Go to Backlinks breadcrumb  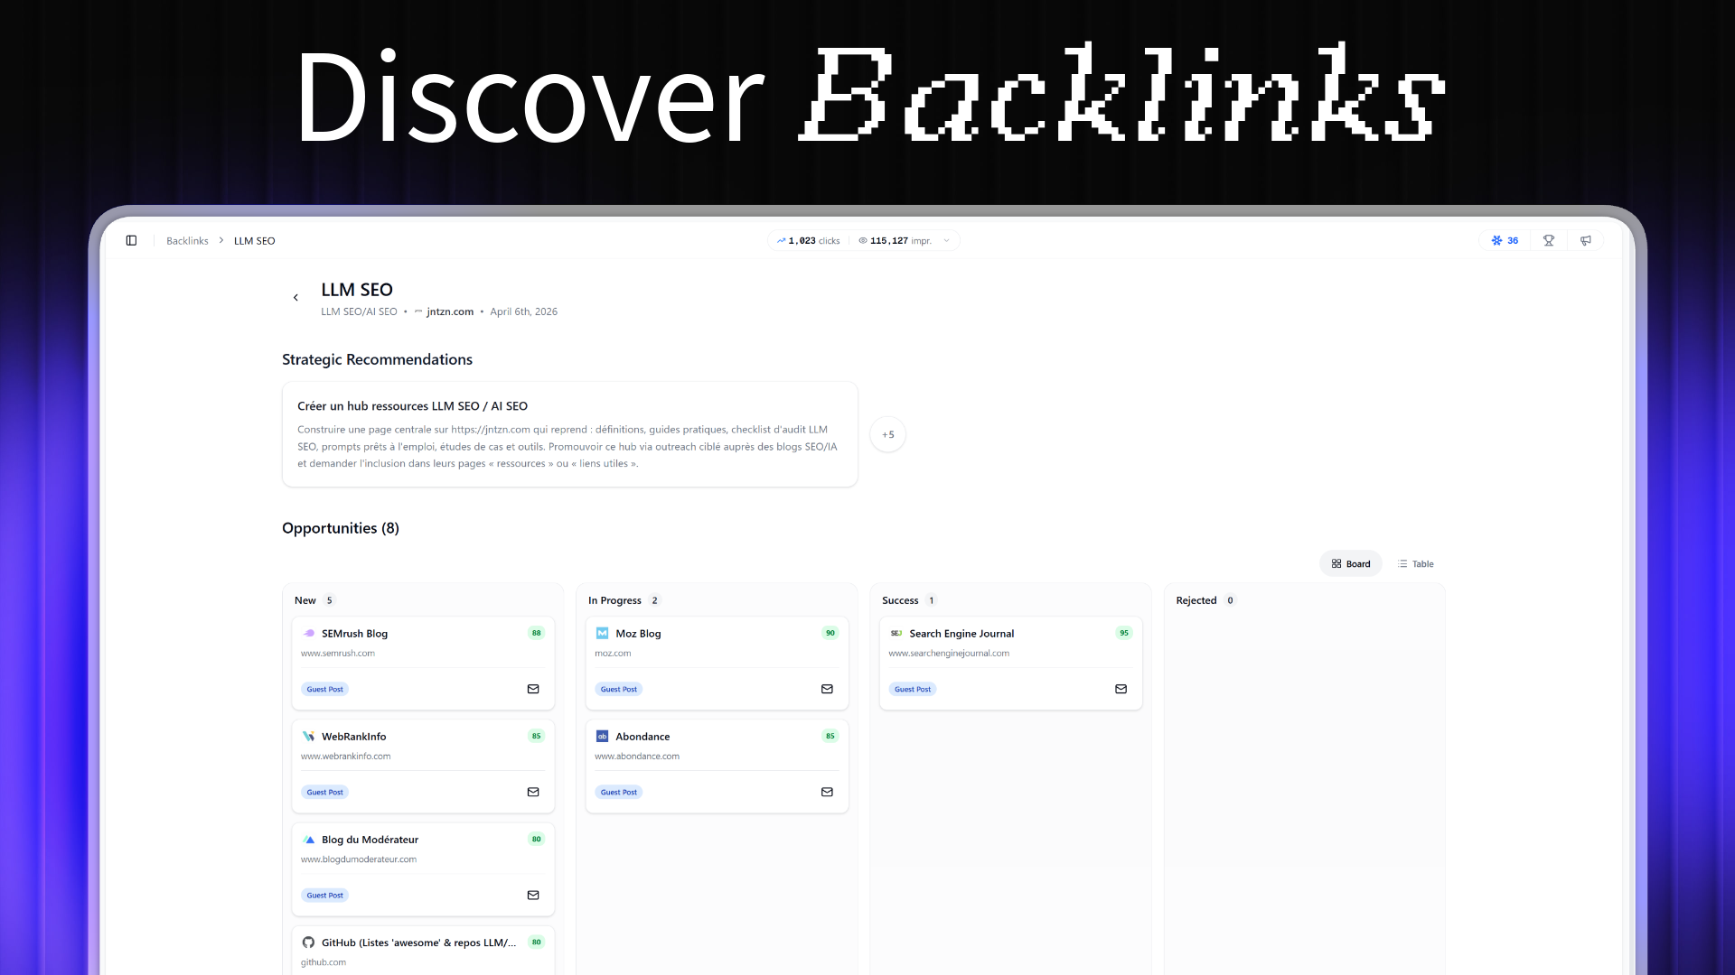[x=187, y=241]
